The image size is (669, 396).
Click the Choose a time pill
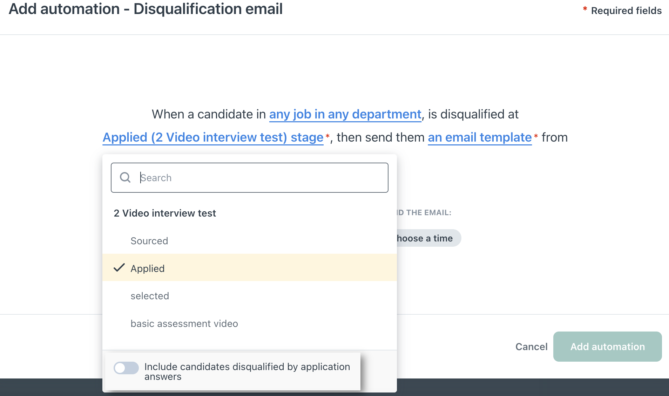(428, 238)
